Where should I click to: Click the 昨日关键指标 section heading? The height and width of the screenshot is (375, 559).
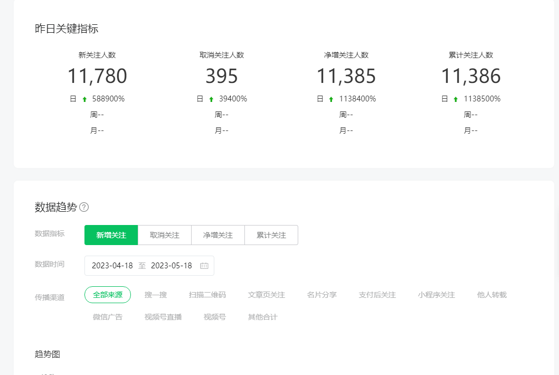click(67, 29)
